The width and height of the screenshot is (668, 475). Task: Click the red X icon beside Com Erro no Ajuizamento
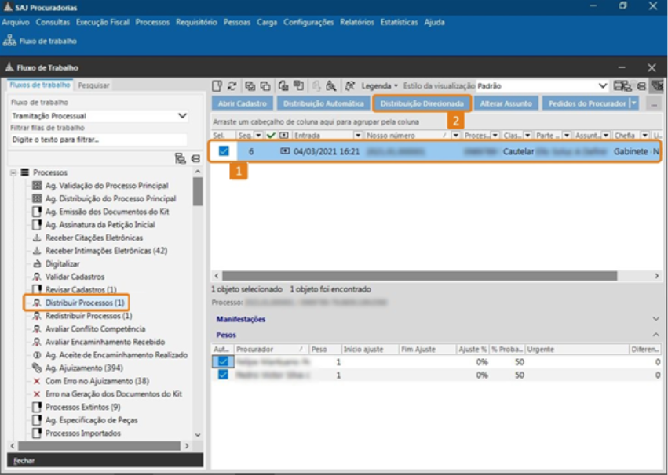pos(36,381)
